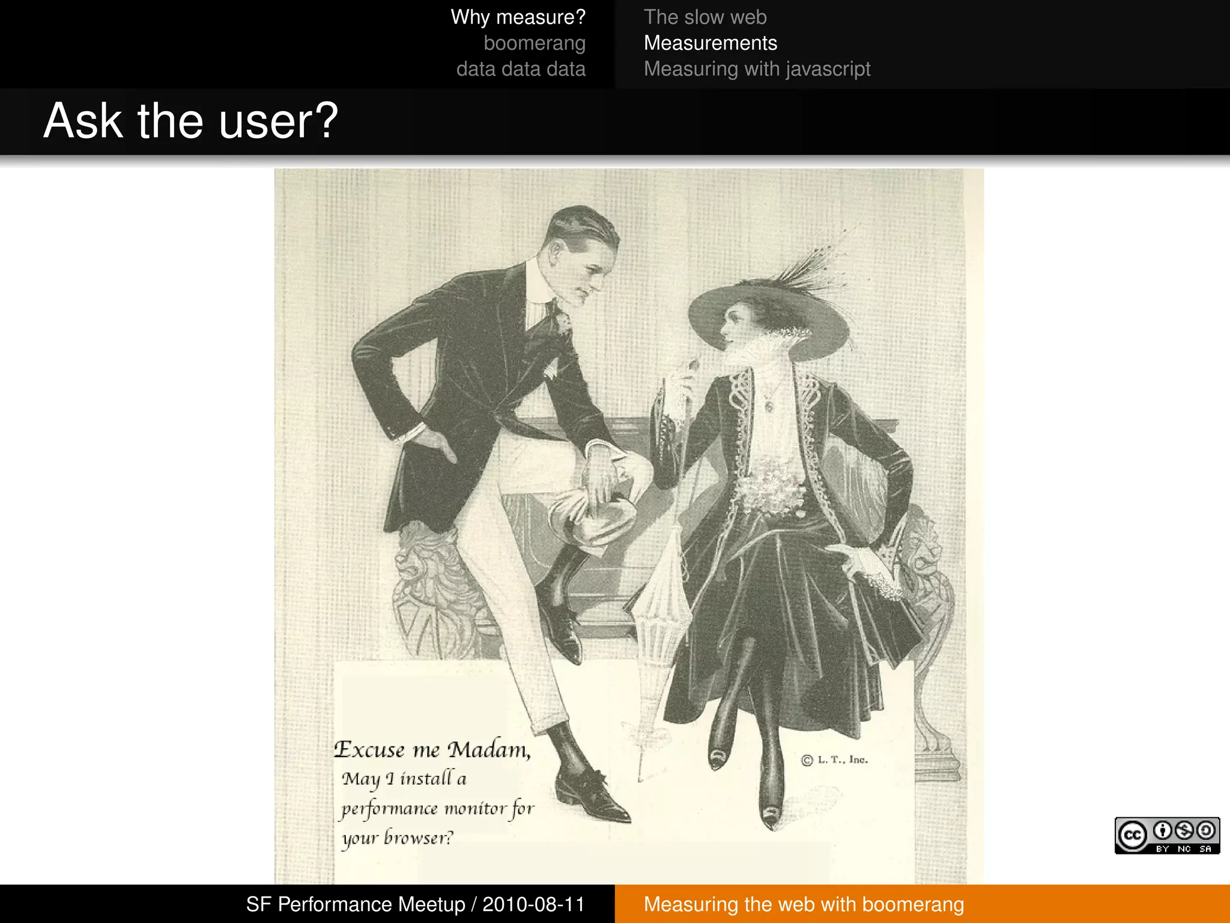This screenshot has width=1230, height=923.
Task: Click the 'your browser?' caption line
Action: 397,838
